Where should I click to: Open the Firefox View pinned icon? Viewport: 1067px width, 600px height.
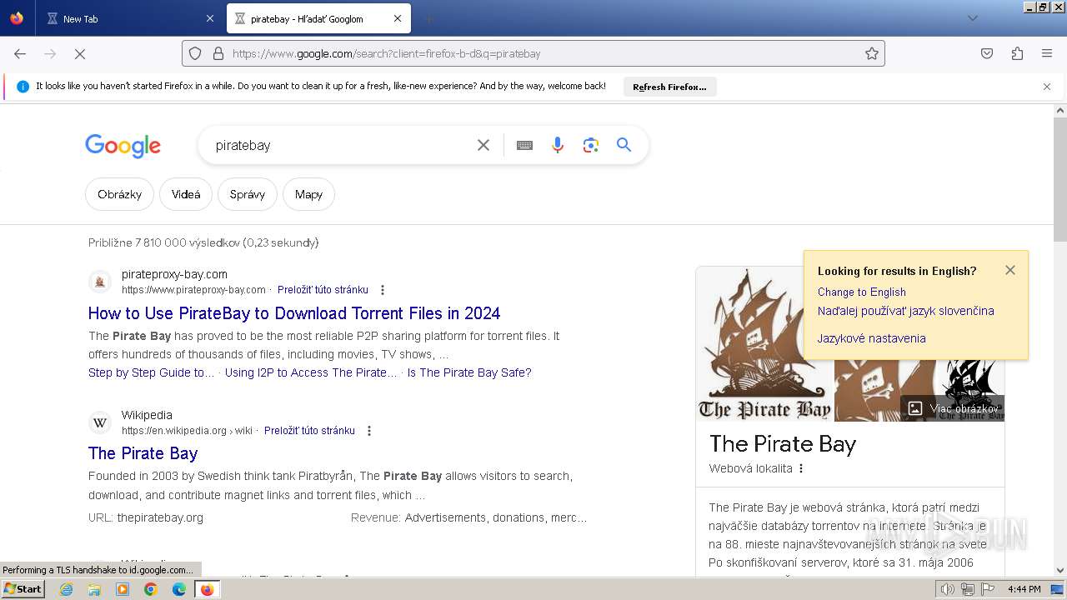click(17, 18)
